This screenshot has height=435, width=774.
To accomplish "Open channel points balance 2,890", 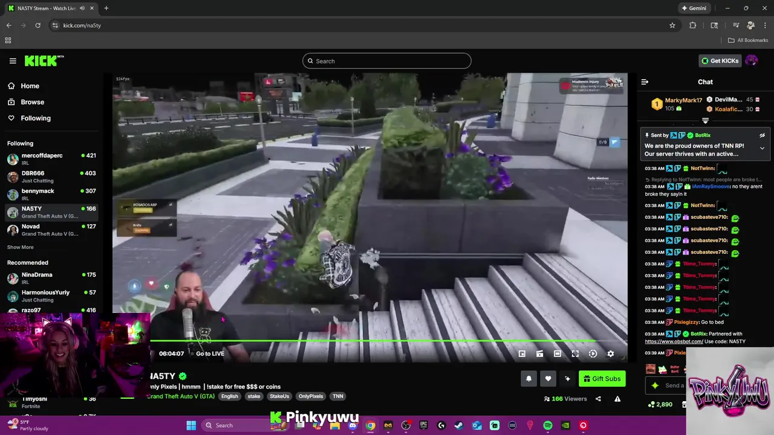I will pos(660,404).
